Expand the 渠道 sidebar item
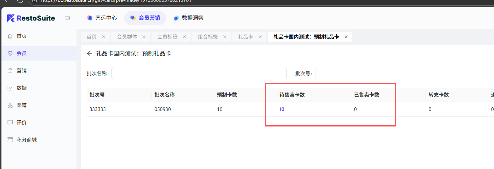This screenshot has width=494, height=169. (22, 105)
